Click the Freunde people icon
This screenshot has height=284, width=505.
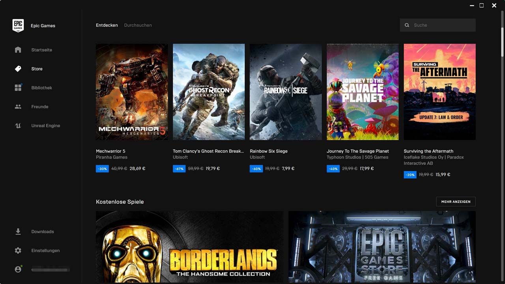click(x=18, y=106)
